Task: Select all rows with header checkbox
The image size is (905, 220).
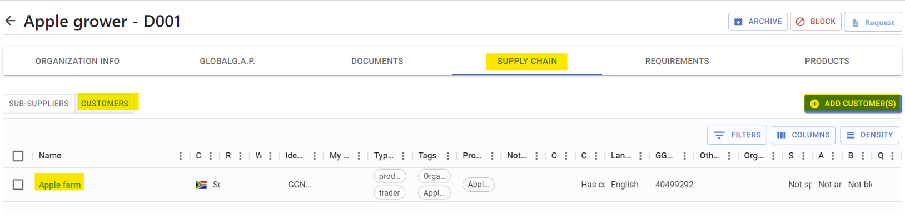Action: (x=18, y=156)
